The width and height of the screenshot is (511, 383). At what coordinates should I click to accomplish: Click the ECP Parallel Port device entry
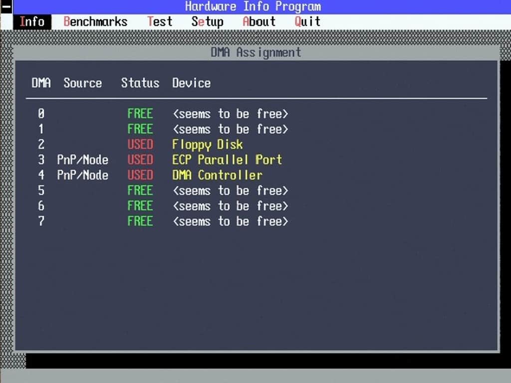pyautogui.click(x=227, y=160)
